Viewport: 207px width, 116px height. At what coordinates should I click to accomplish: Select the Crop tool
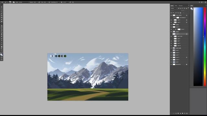tap(2, 15)
